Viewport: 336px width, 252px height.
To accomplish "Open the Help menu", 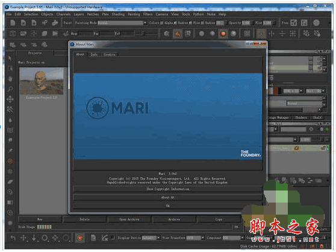I will [x=222, y=14].
